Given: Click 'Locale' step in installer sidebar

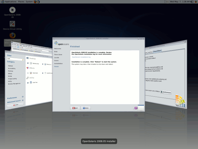Looking at the screenshot, I should [x=56, y=58].
